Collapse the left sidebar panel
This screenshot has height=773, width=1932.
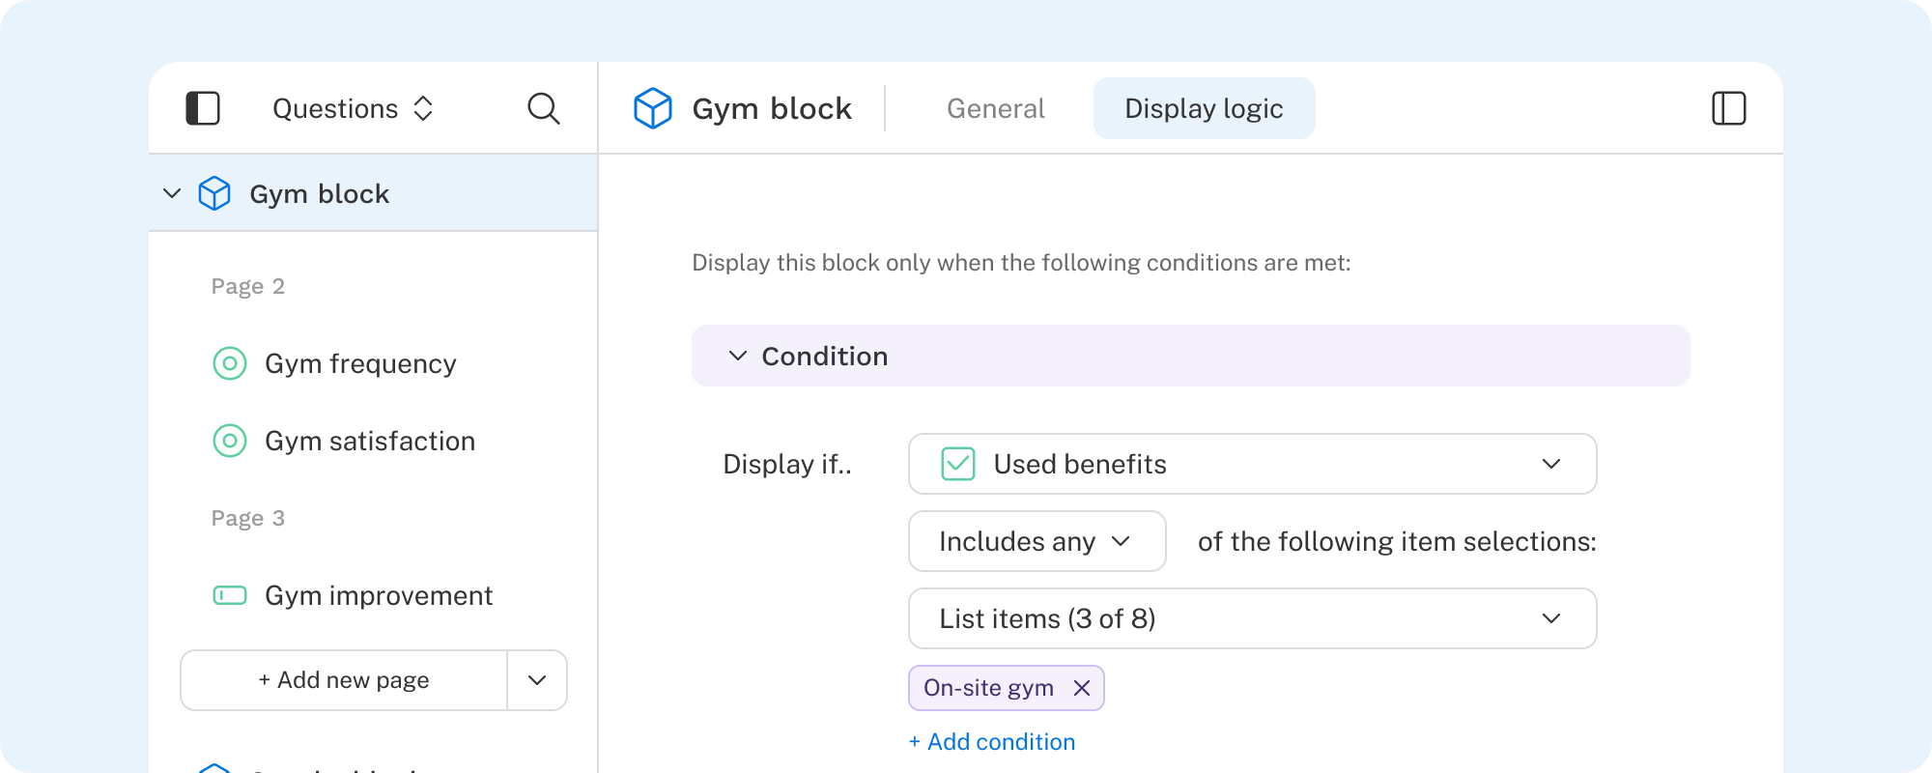point(203,108)
